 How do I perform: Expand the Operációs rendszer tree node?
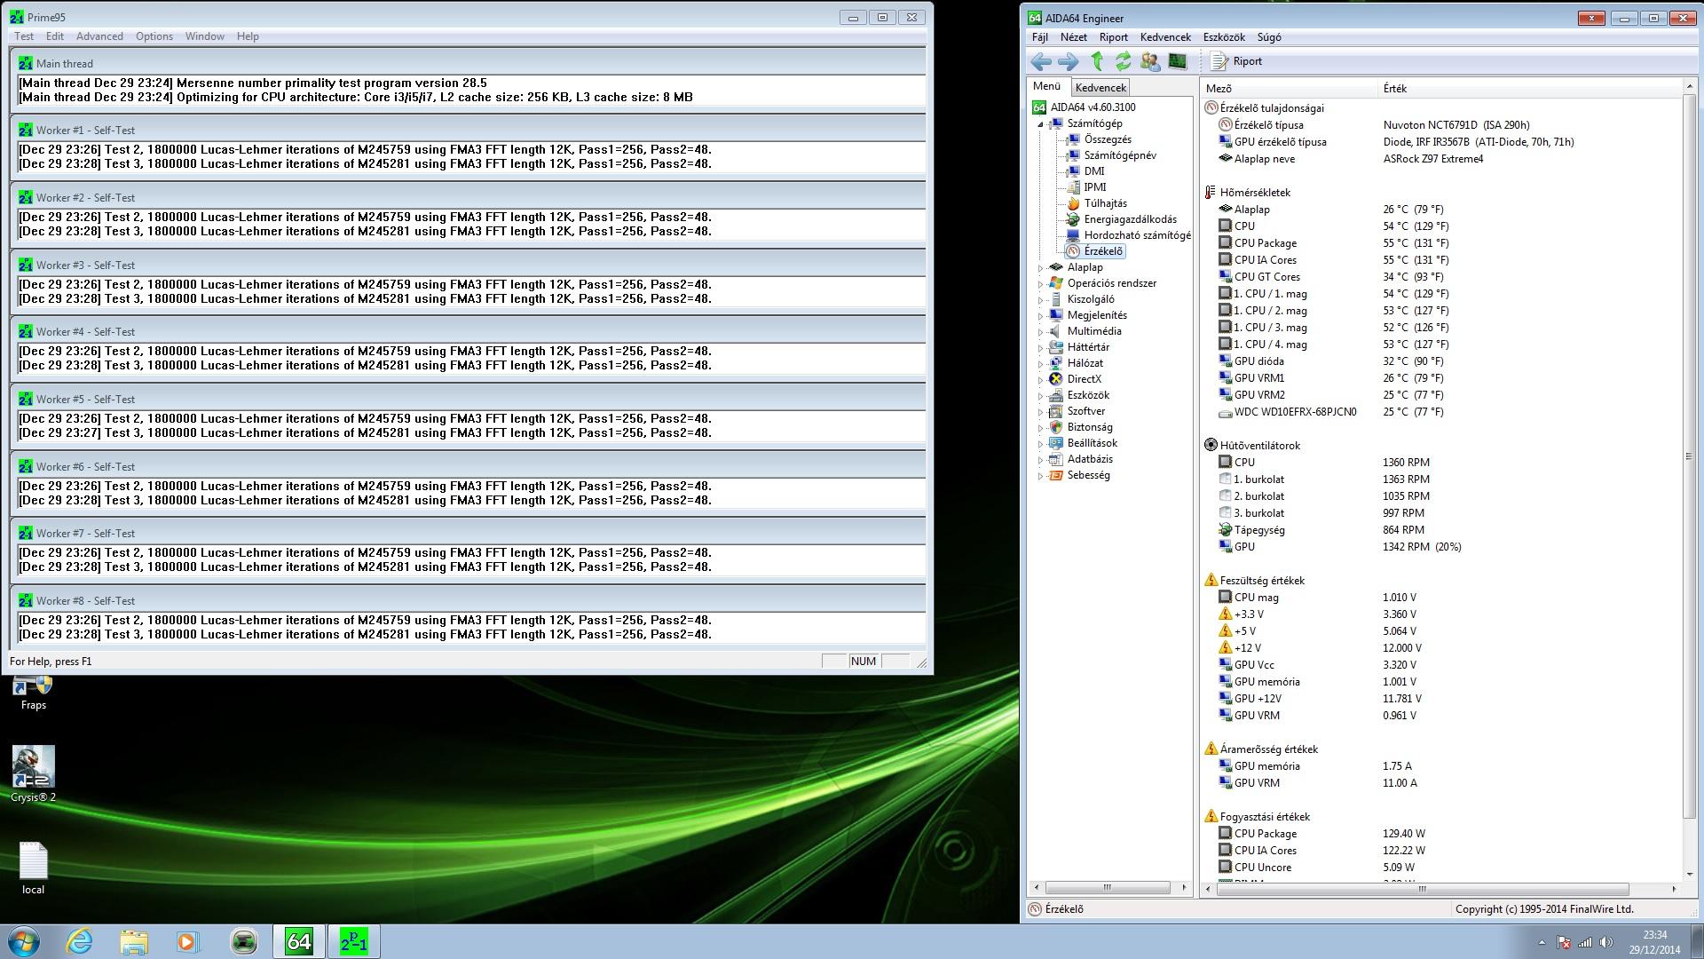1041,283
